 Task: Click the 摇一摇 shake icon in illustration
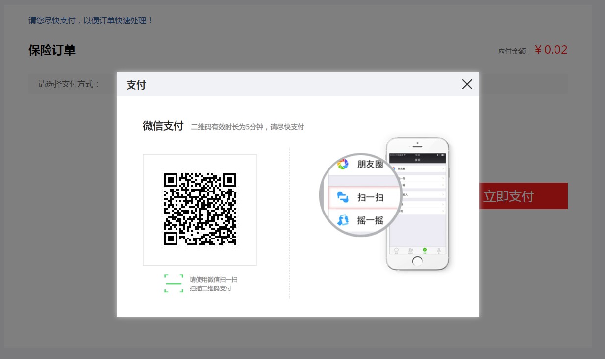[343, 220]
